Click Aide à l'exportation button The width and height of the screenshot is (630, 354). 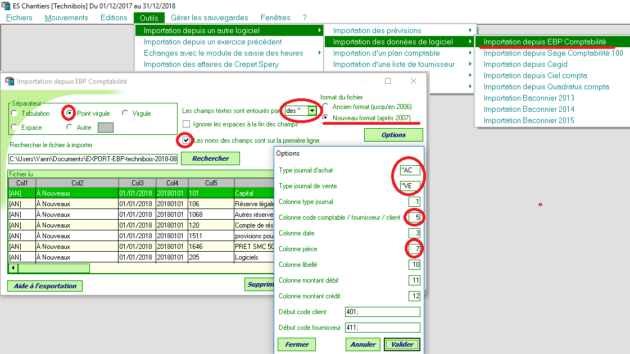[x=45, y=285]
